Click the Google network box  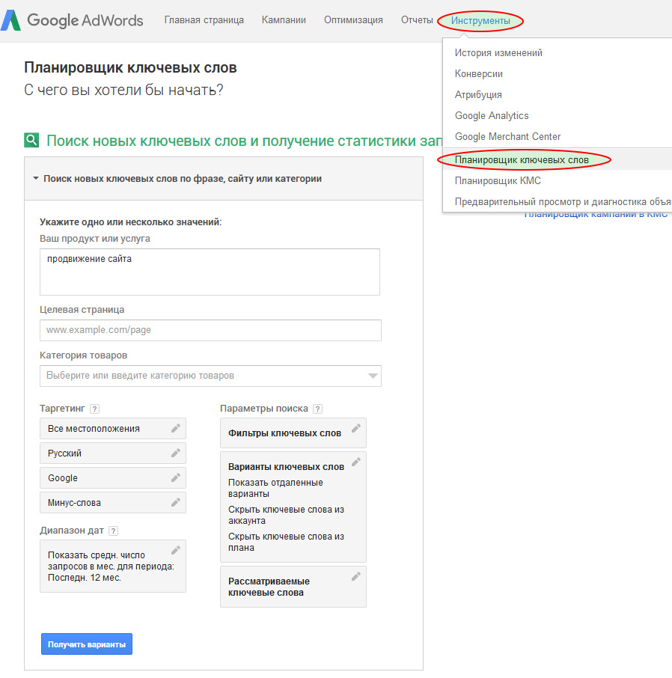click(113, 477)
